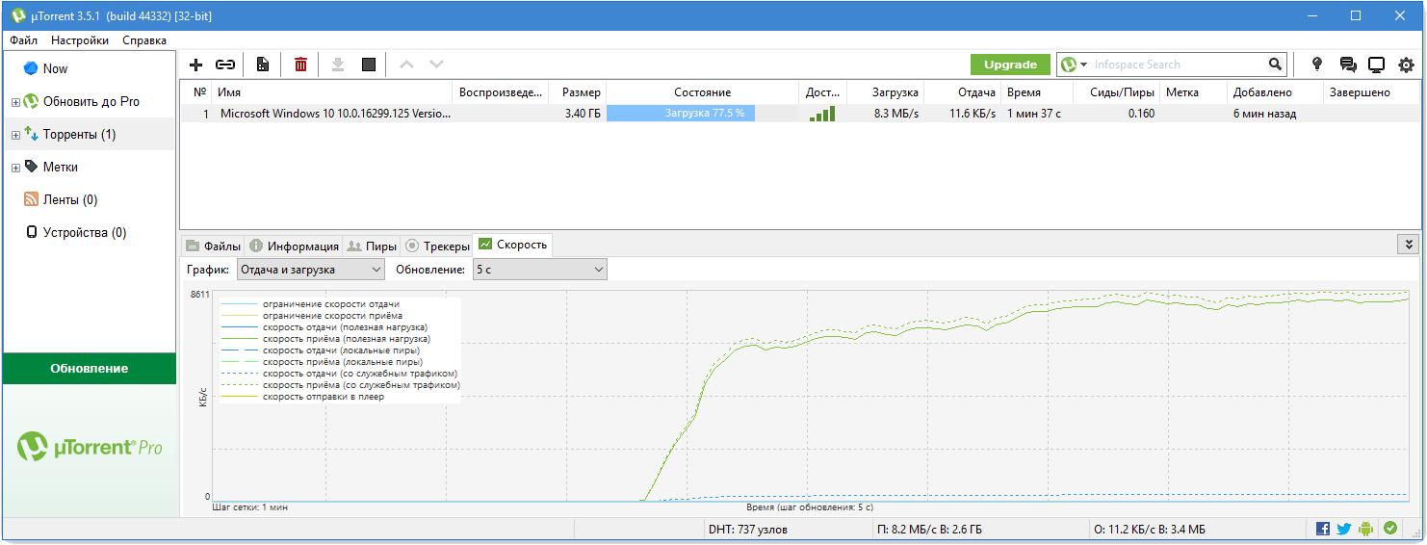Click the Stop Torrent square icon
This screenshot has height=545, width=1427.
369,65
